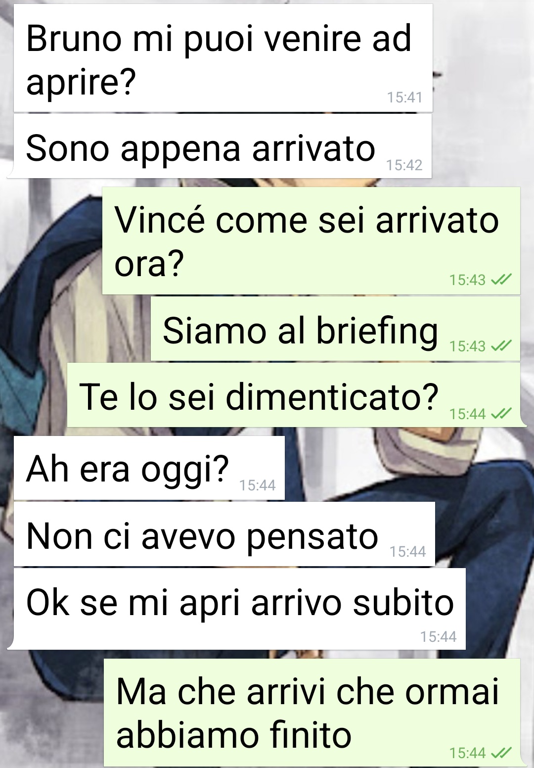Image resolution: width=534 pixels, height=768 pixels.
Task: Click double-check icon on 'Siamo al briefing'
Action: 501,345
